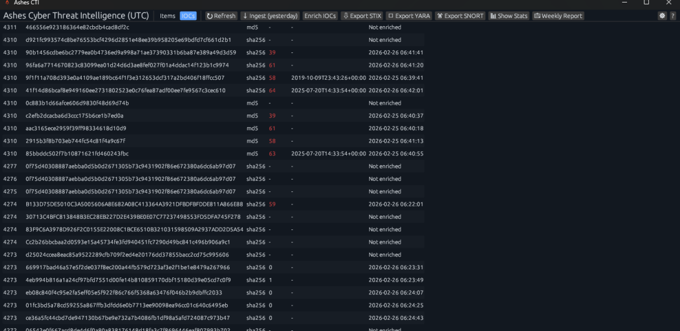Select hash starting d25024ccea8eac85

click(x=127, y=255)
